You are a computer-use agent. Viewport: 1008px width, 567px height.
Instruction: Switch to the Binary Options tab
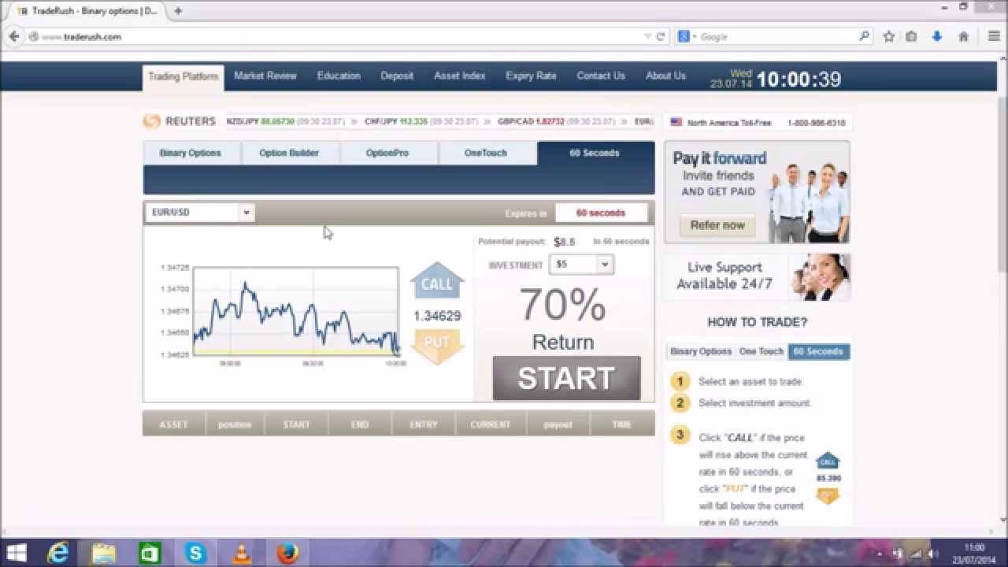191,153
